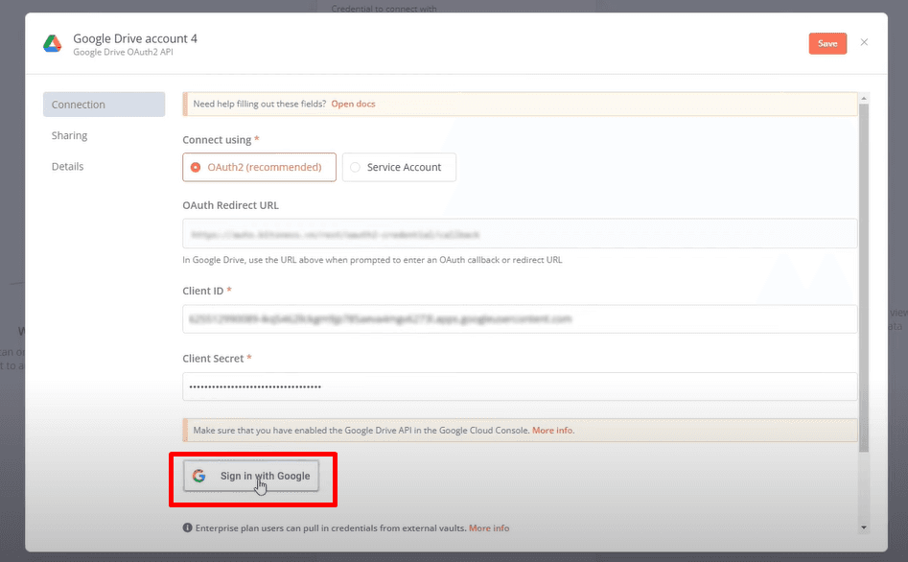Select Service Account radio option
The width and height of the screenshot is (908, 562).
coord(399,167)
